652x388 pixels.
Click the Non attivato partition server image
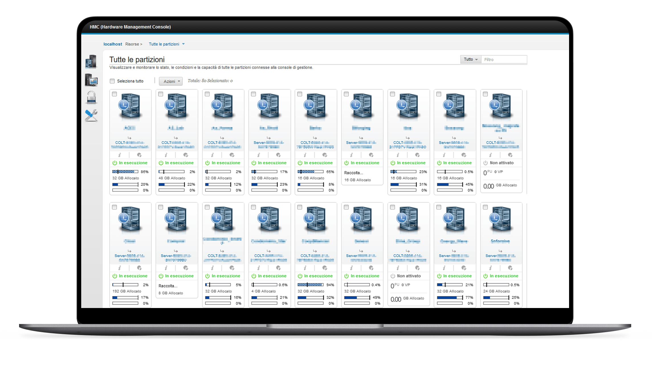[x=501, y=106]
